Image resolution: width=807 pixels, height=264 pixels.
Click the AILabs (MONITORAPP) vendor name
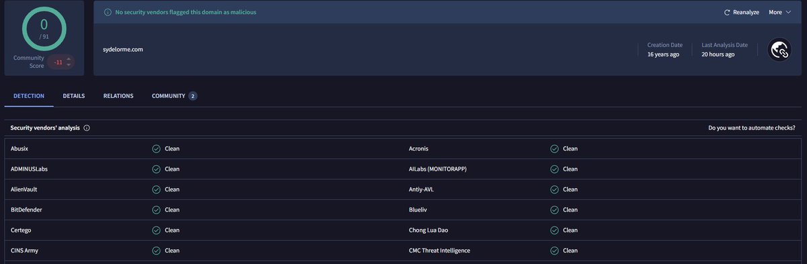(x=437, y=169)
